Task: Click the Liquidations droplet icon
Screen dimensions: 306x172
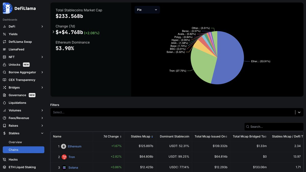Action: click(4, 103)
